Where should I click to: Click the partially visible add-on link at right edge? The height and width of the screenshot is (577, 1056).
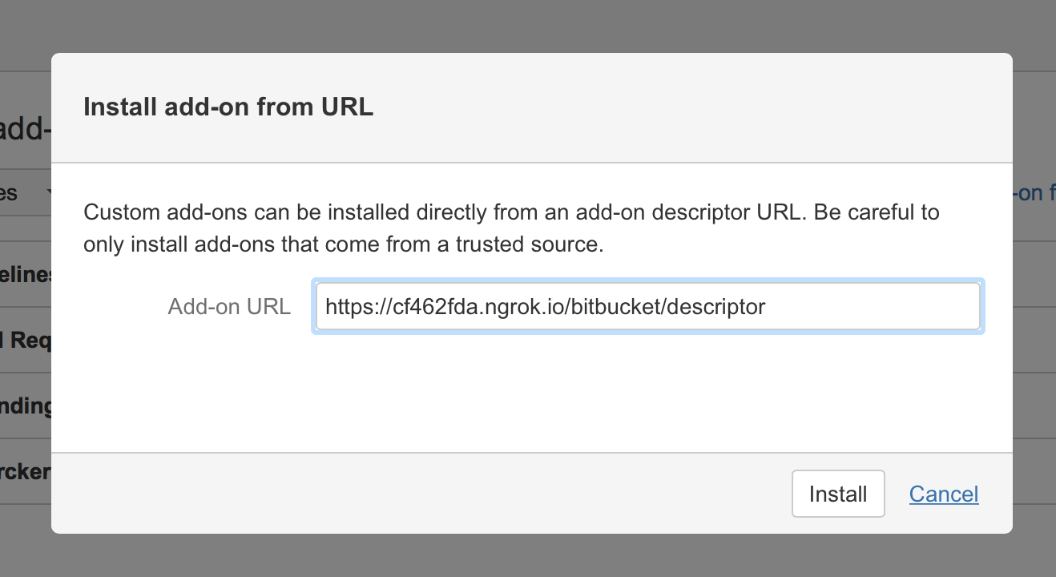click(1034, 193)
